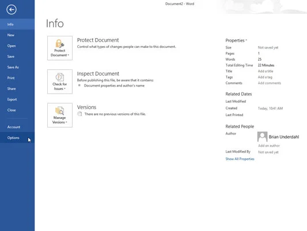The height and width of the screenshot is (231, 307).
Task: Expand the Properties dropdown arrow
Action: 247,40
